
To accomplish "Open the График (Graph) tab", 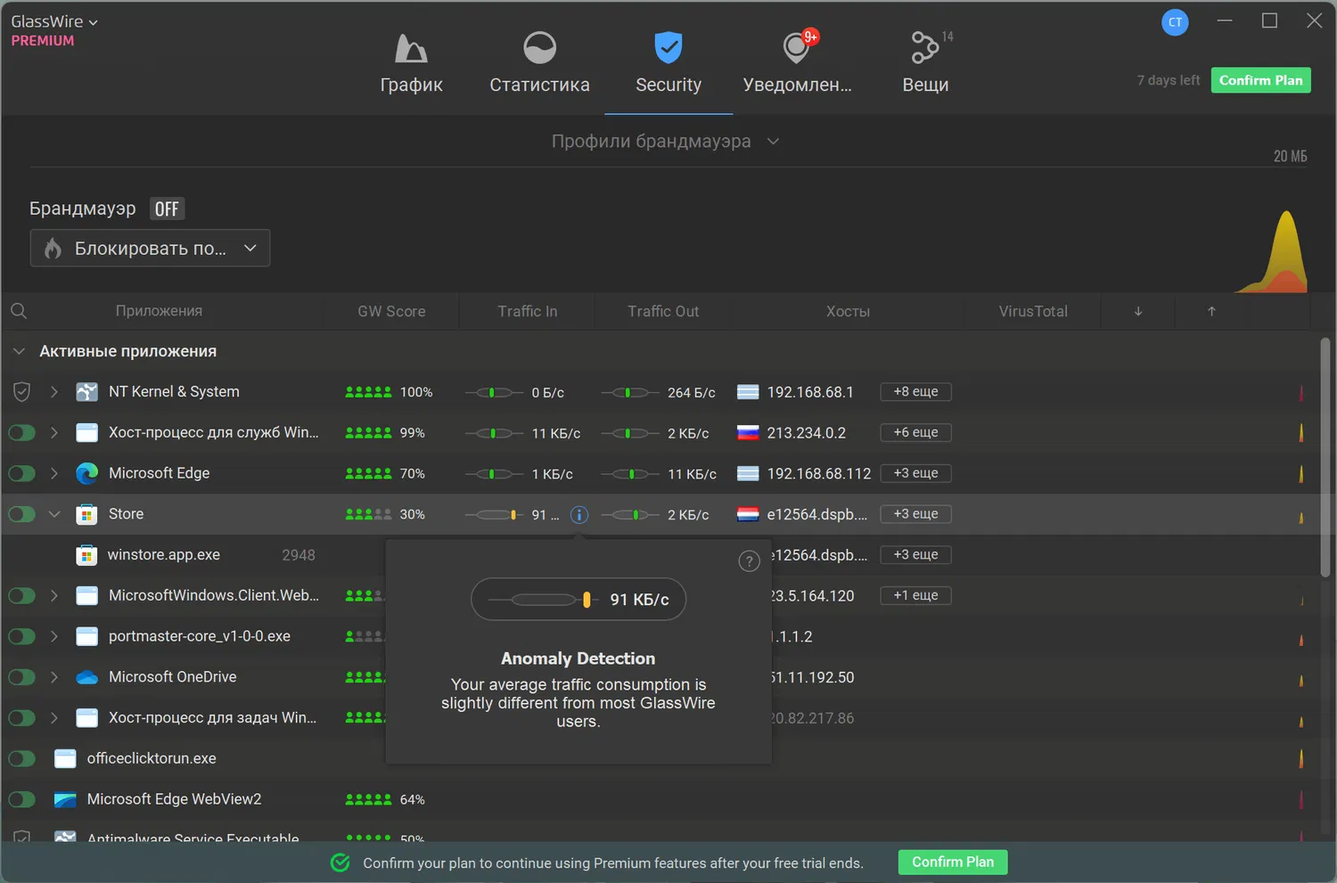I will (411, 64).
